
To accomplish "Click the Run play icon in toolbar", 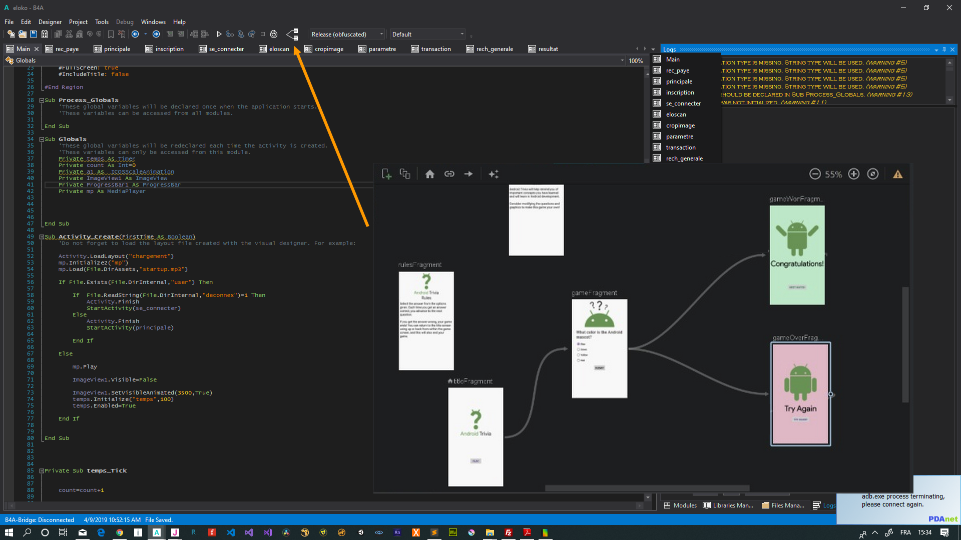I will (219, 34).
